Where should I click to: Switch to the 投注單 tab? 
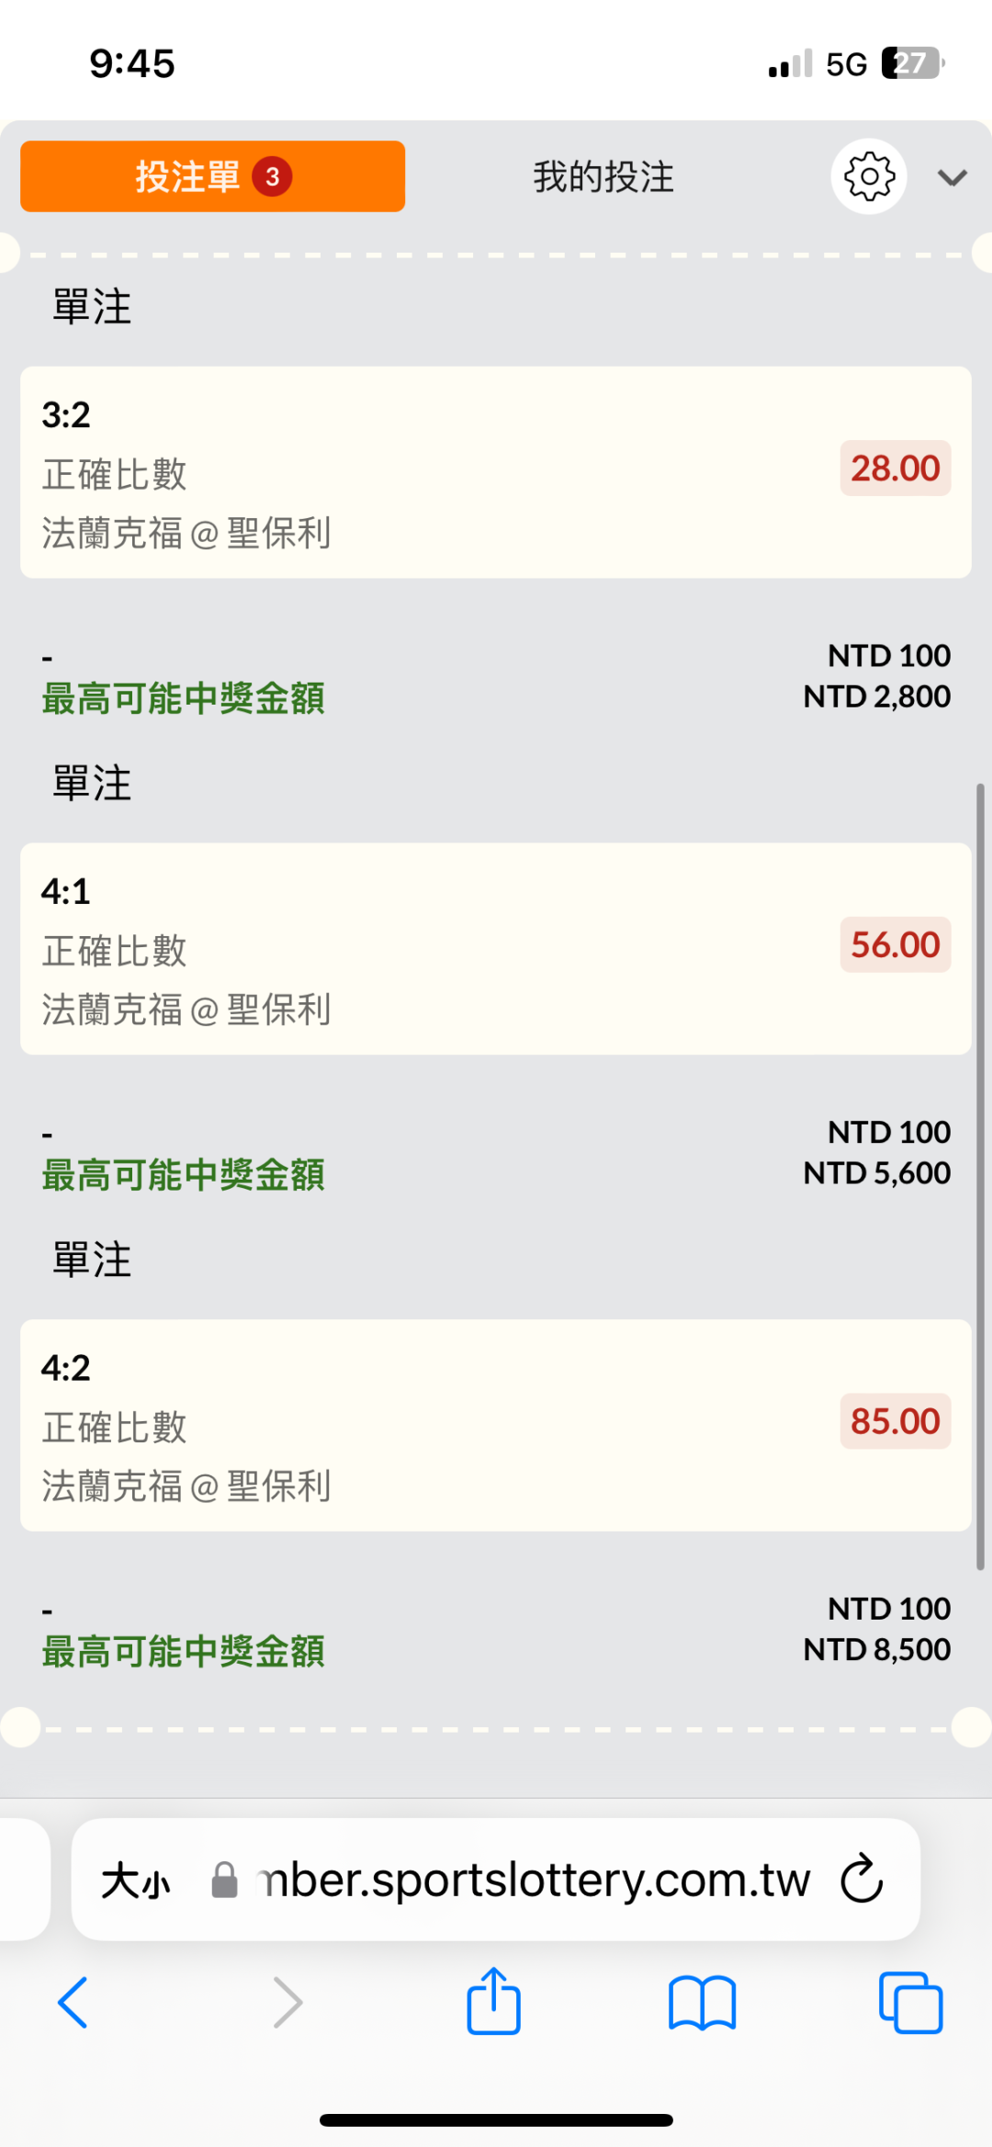click(212, 176)
